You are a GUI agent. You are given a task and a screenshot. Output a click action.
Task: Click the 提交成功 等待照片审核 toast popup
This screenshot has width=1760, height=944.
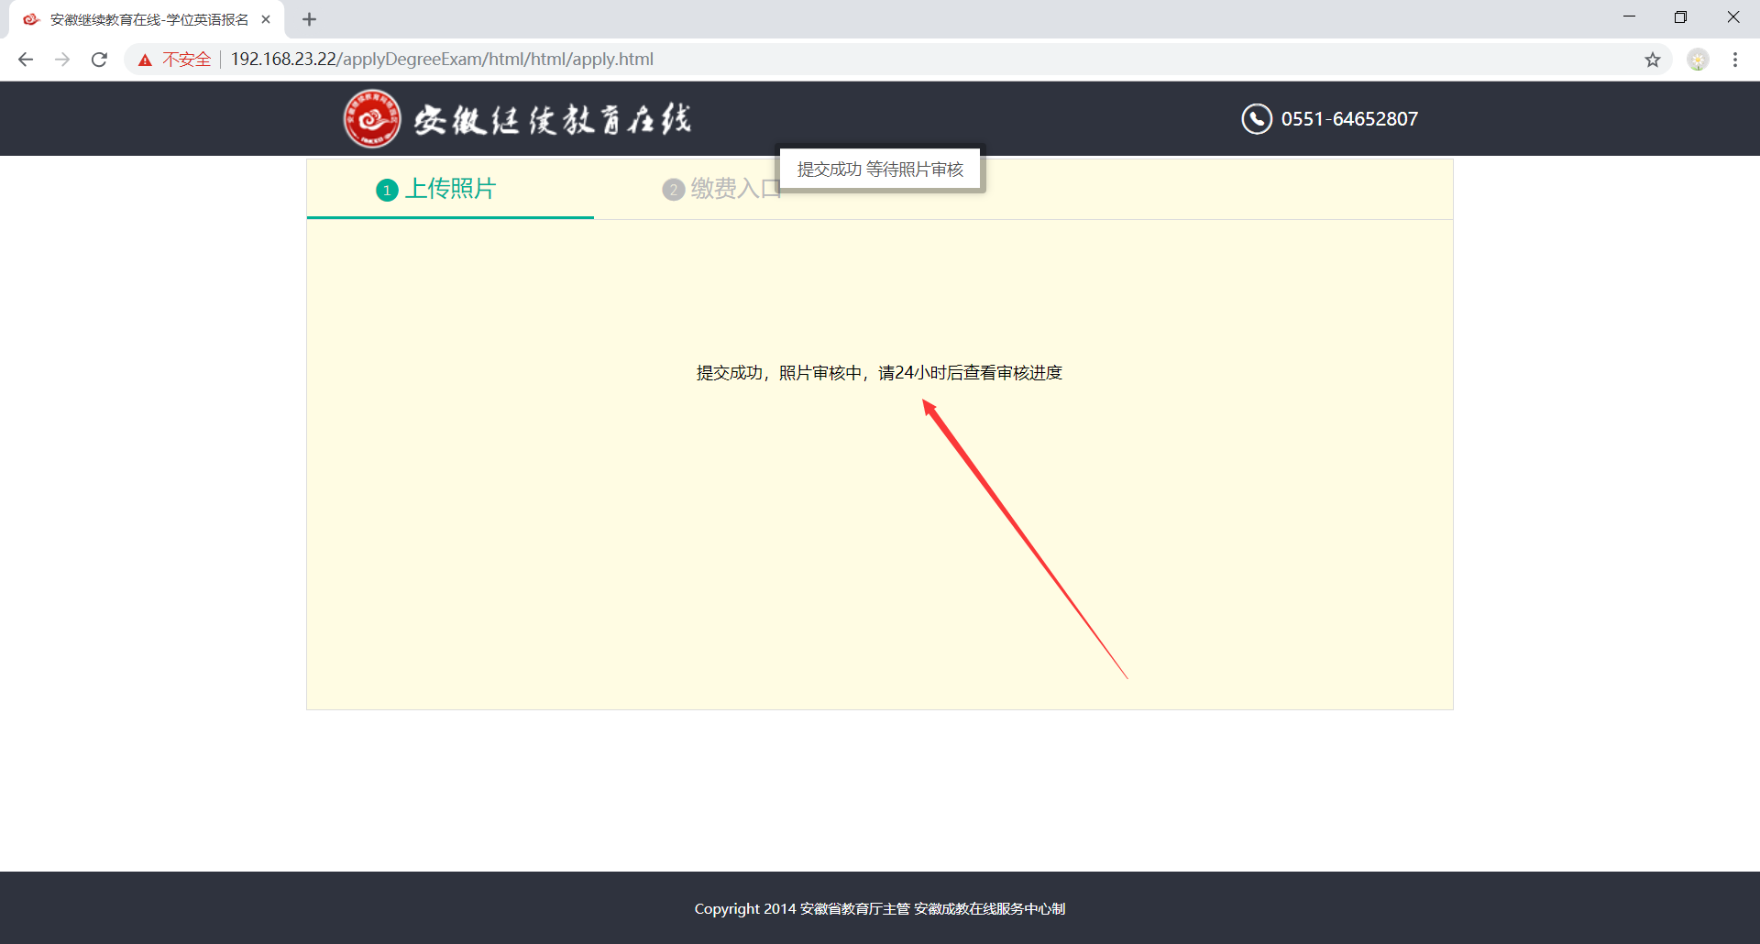880,170
